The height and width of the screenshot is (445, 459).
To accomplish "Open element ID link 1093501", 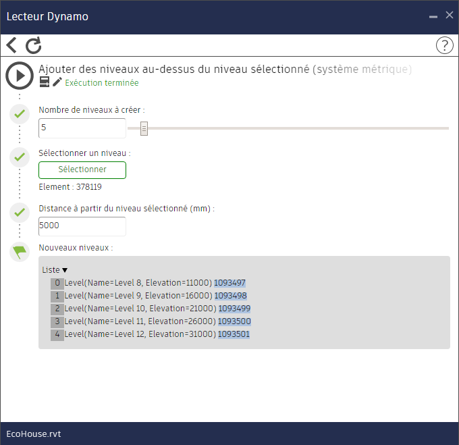I will [x=234, y=334].
